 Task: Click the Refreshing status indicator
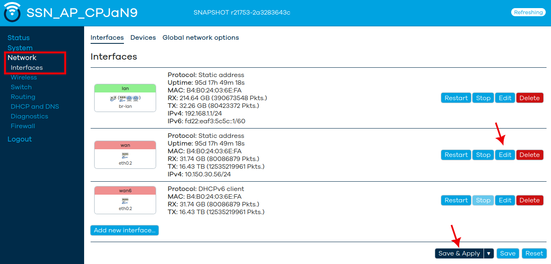tap(528, 13)
